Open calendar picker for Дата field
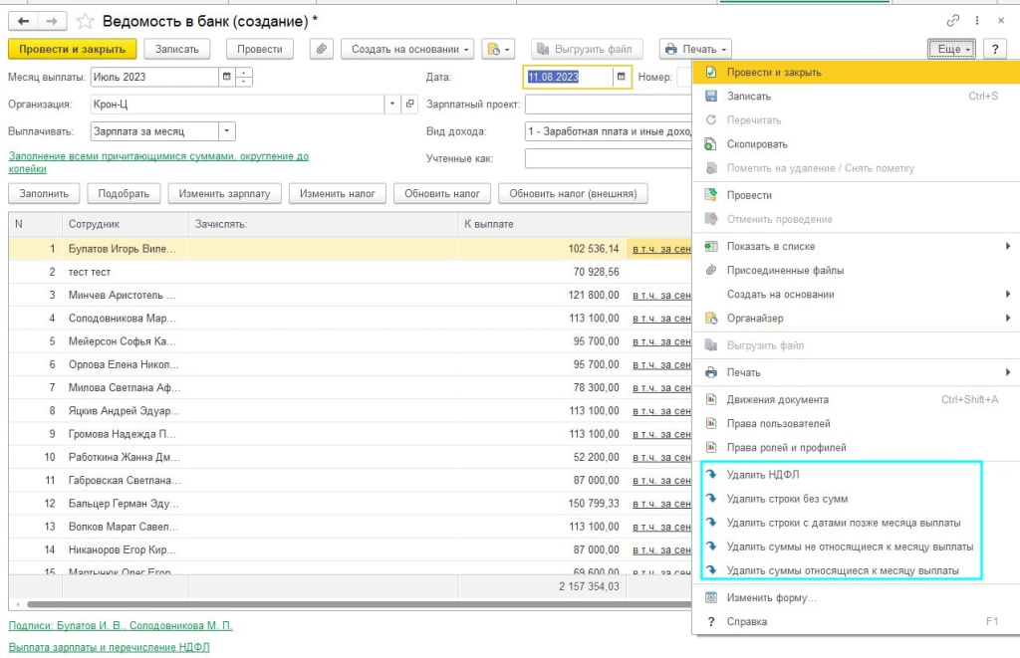This screenshot has width=1020, height=658. [621, 77]
